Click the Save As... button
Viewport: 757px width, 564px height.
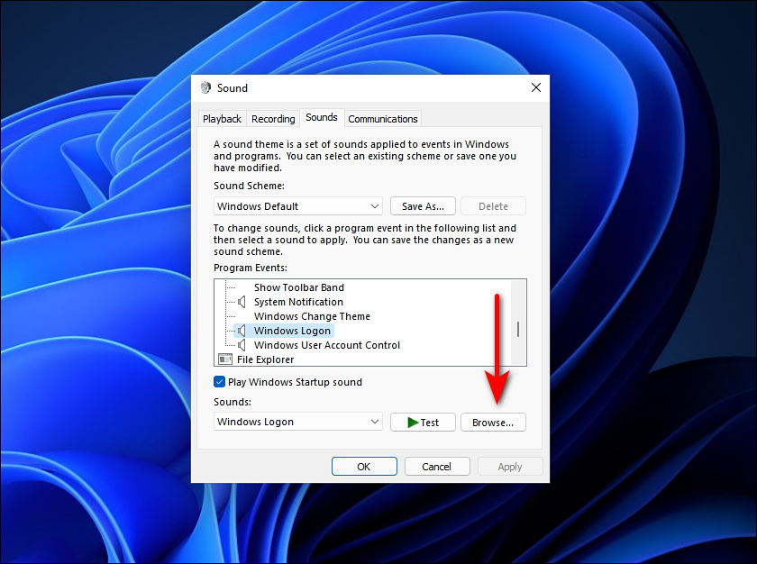(423, 206)
